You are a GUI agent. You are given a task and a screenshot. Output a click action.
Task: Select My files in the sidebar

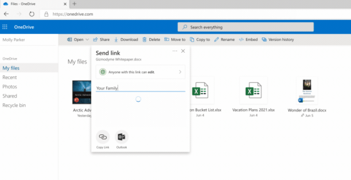pos(29,68)
